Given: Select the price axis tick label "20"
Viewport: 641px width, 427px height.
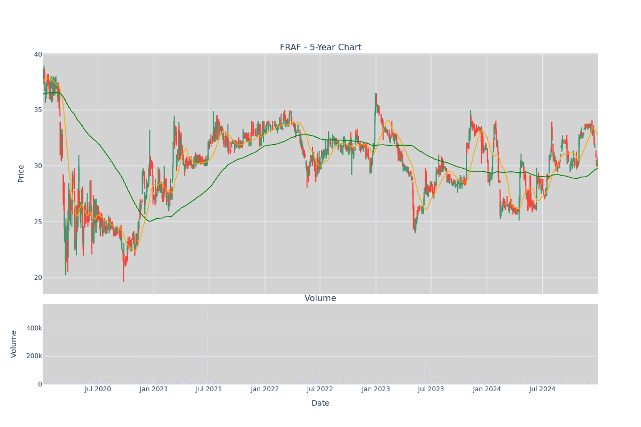Looking at the screenshot, I should coord(38,278).
